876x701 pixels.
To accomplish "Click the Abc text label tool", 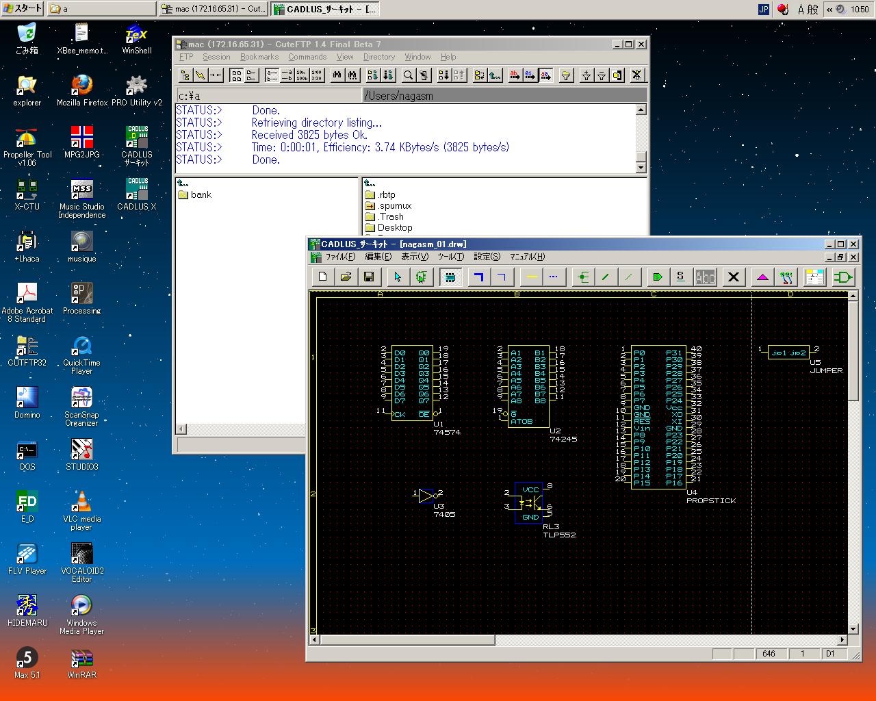I will point(705,277).
